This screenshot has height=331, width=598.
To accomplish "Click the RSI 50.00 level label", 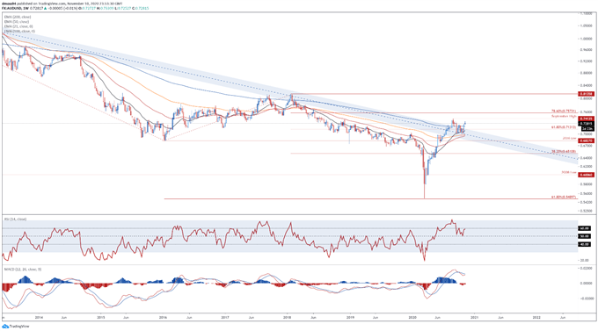I will click(x=585, y=236).
